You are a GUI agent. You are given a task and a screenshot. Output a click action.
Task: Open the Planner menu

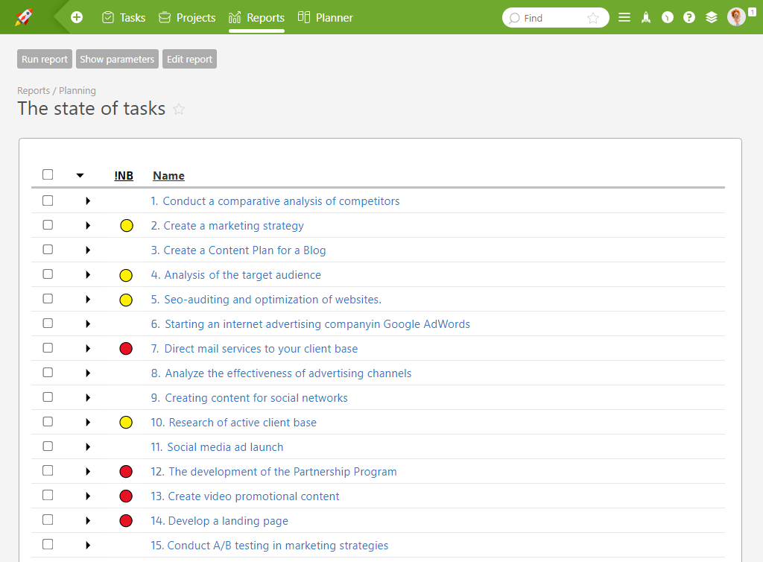[325, 18]
